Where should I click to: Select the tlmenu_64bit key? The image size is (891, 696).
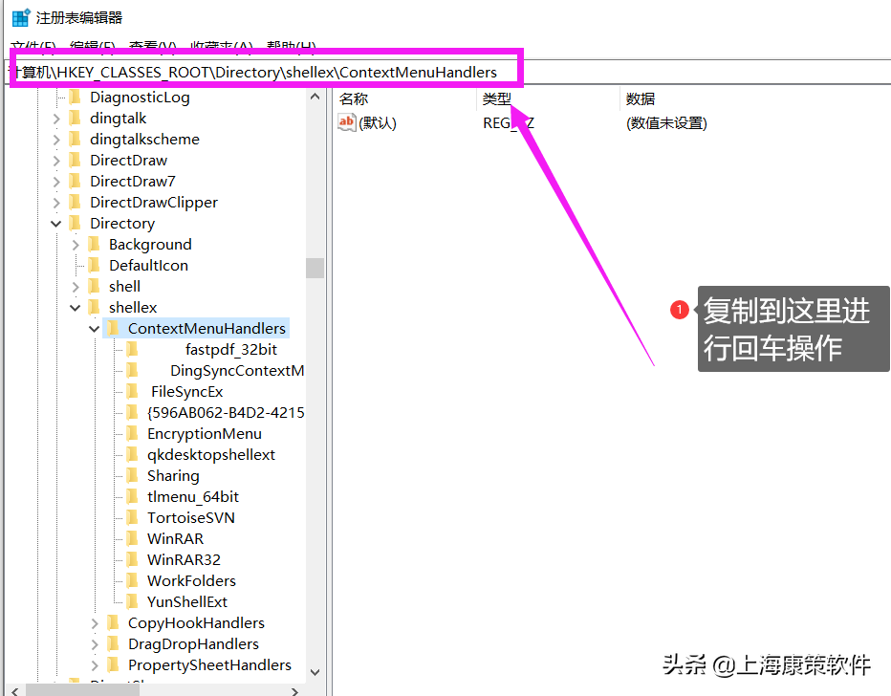point(193,496)
